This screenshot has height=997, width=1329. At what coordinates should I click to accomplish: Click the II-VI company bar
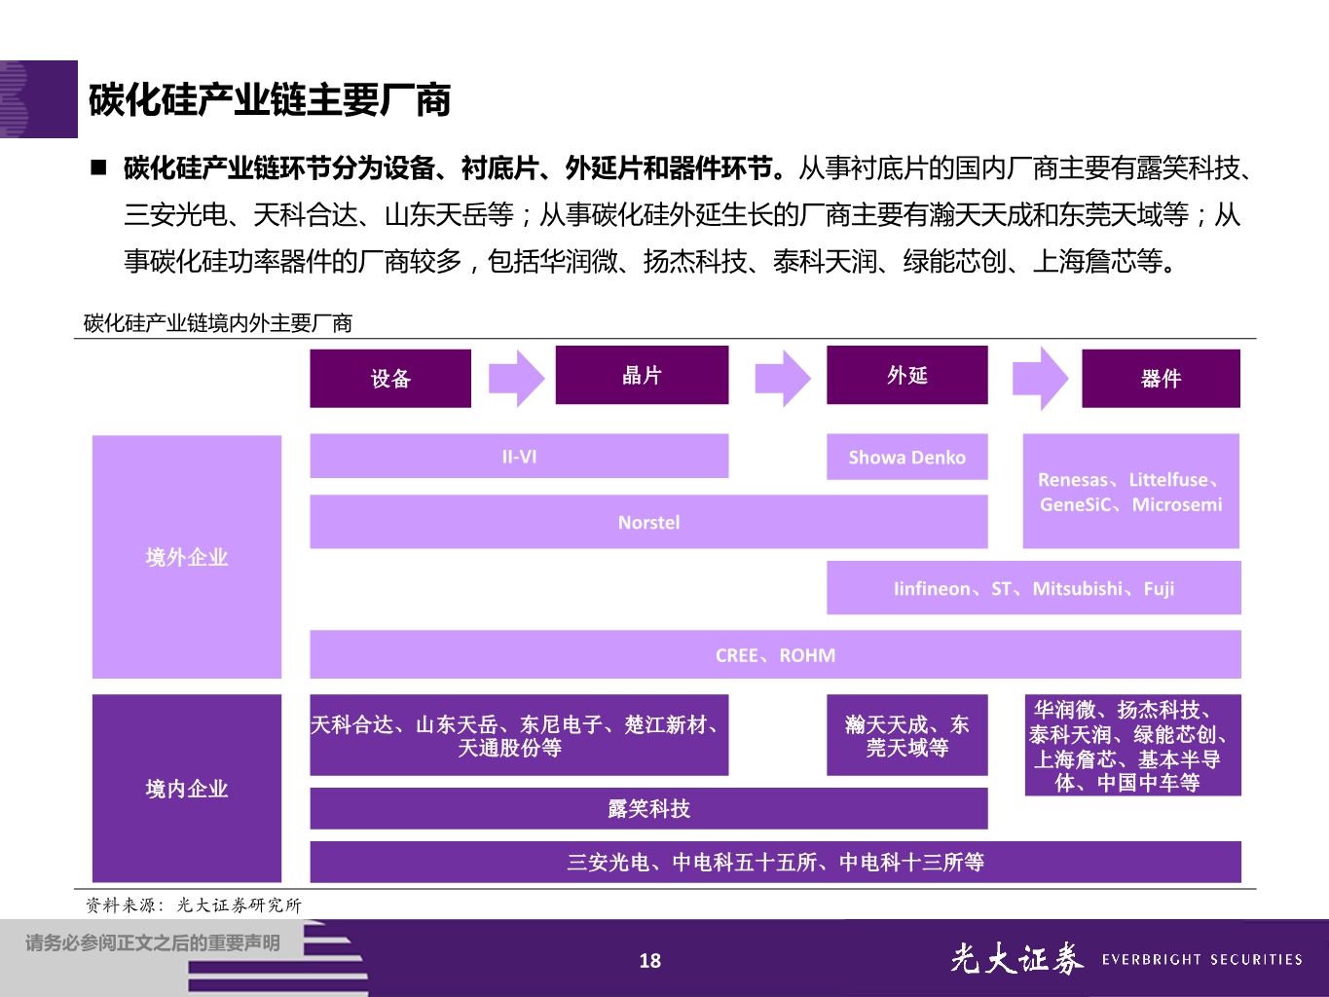pyautogui.click(x=518, y=455)
